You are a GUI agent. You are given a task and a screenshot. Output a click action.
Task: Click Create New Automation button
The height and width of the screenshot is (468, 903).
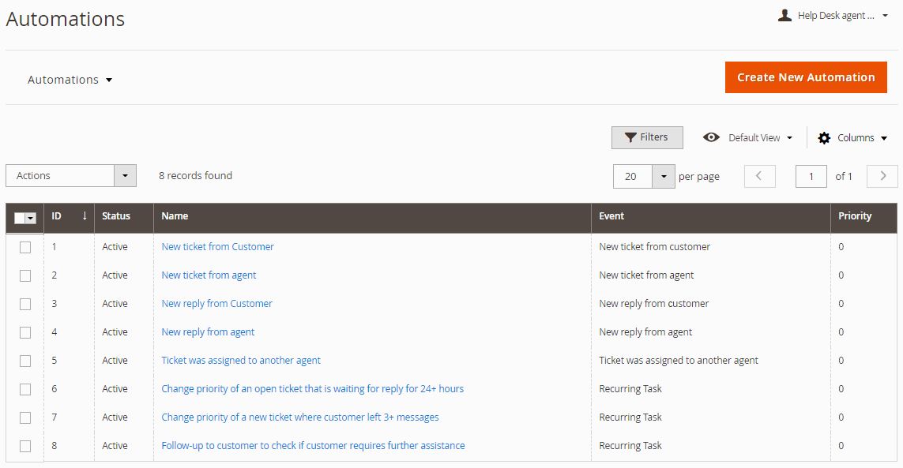(805, 77)
